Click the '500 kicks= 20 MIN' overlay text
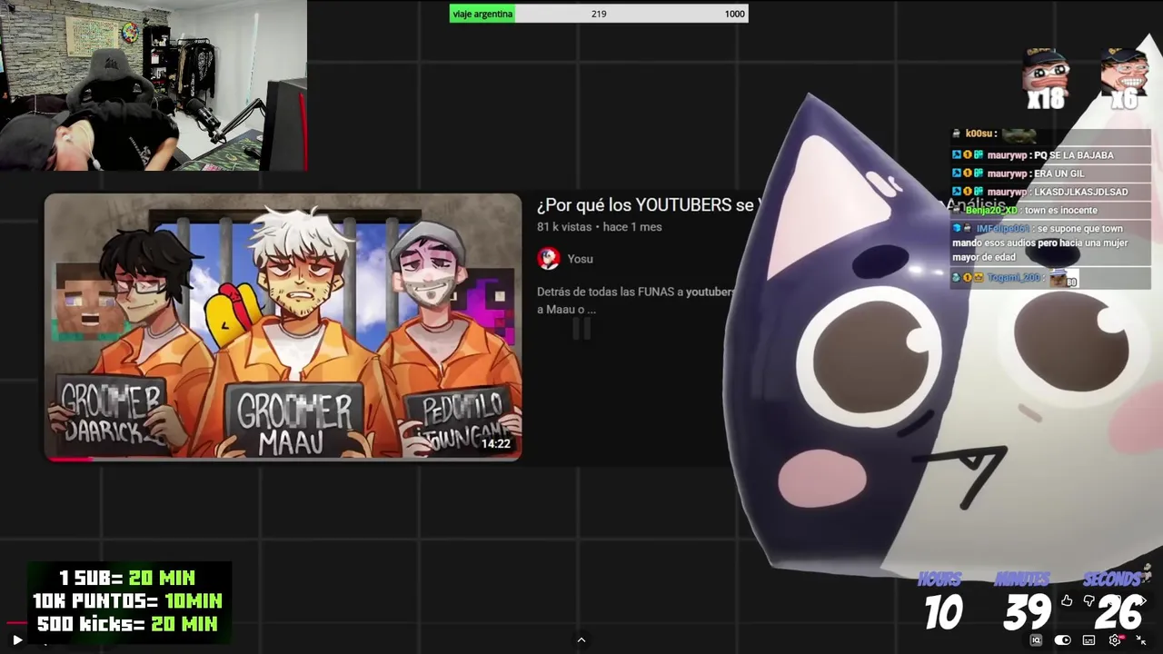This screenshot has width=1163, height=654. (127, 624)
